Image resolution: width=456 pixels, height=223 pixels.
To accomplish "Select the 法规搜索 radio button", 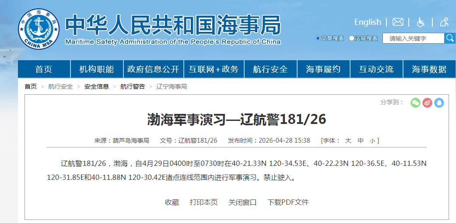I will [x=351, y=38].
